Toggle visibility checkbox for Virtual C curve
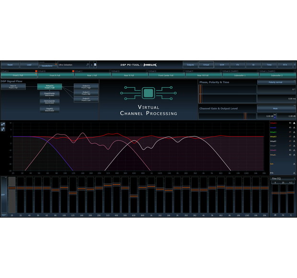 click(x=289, y=132)
